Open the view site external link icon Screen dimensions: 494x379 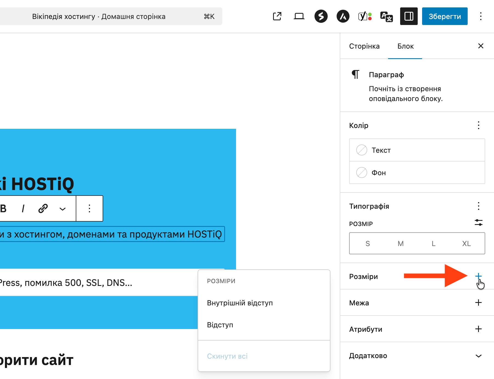pyautogui.click(x=277, y=16)
